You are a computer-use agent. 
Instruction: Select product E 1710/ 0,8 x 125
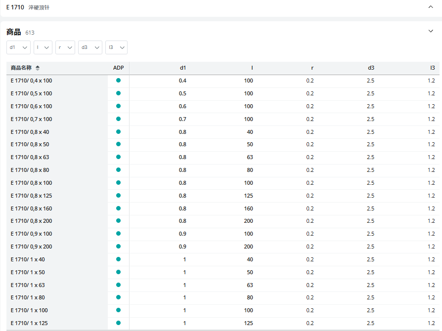31,196
